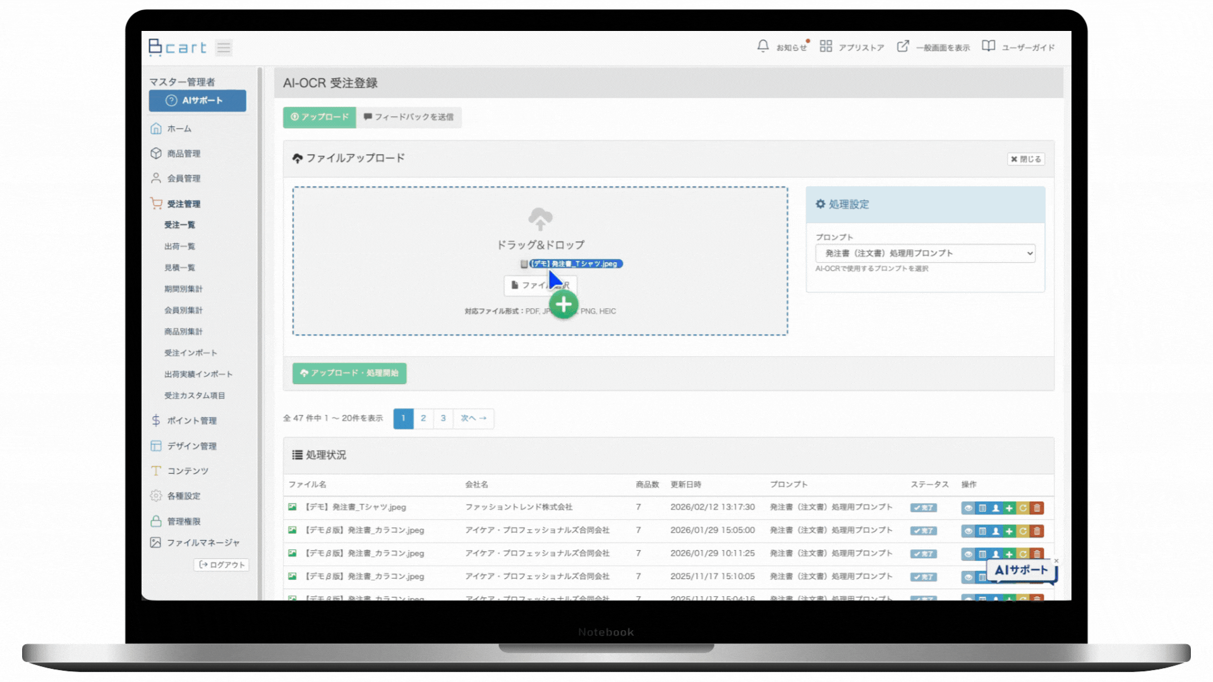Click green plus icon in second table row
This screenshot has width=1213, height=682.
(x=1009, y=531)
